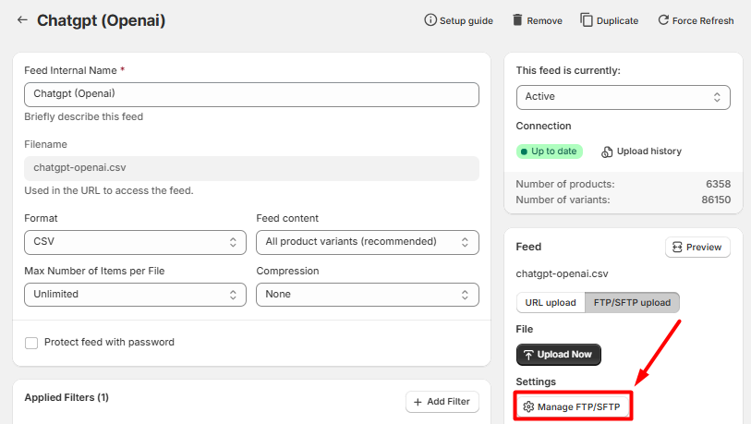Viewport: 751px width, 424px height.
Task: Switch to the URL upload tab
Action: 551,303
